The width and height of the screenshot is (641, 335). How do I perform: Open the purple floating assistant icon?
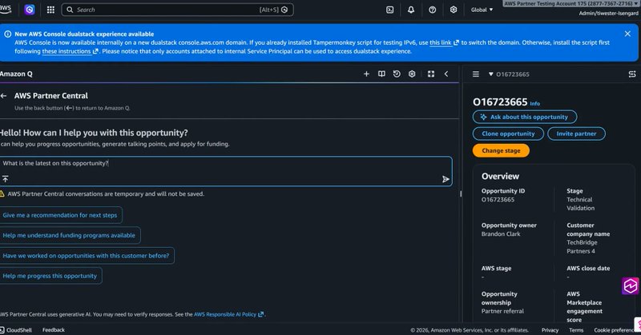(x=631, y=285)
